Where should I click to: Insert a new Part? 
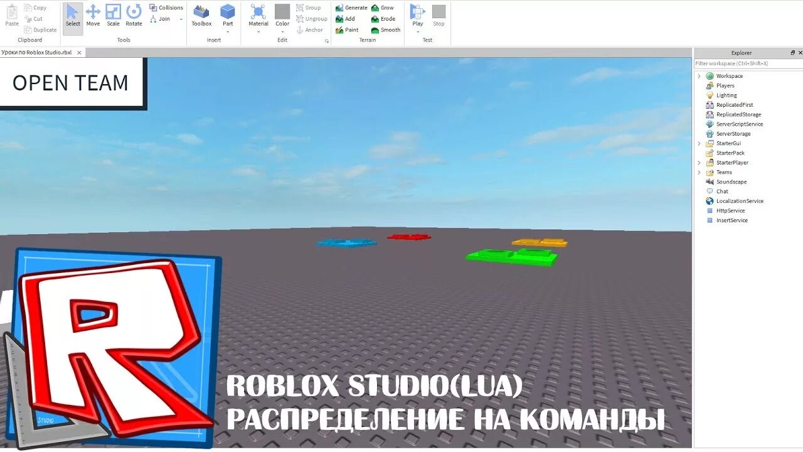(228, 14)
